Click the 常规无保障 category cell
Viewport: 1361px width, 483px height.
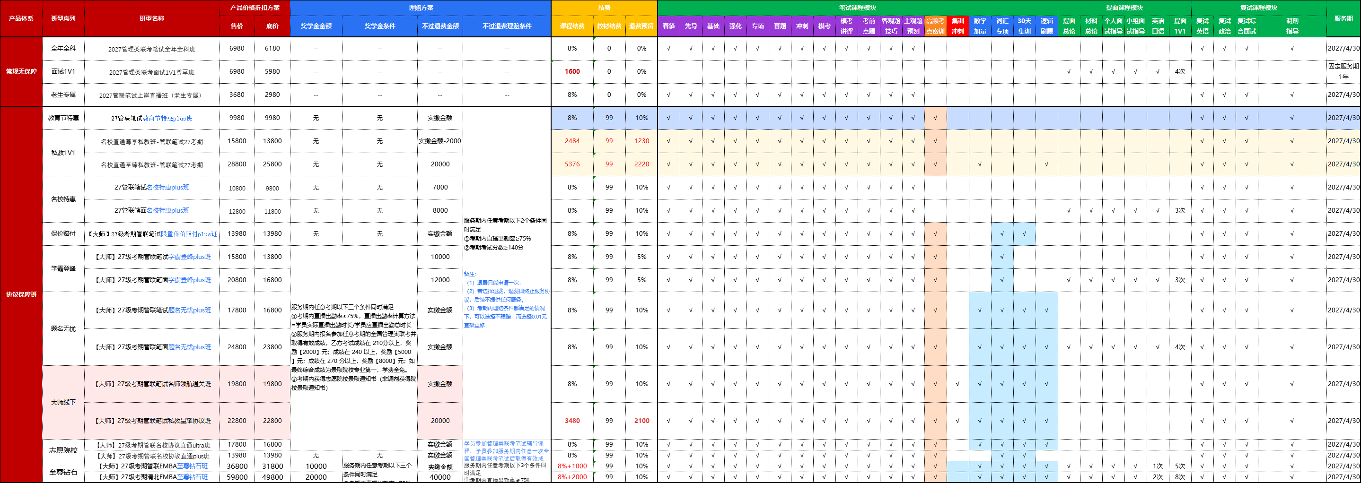tap(21, 71)
